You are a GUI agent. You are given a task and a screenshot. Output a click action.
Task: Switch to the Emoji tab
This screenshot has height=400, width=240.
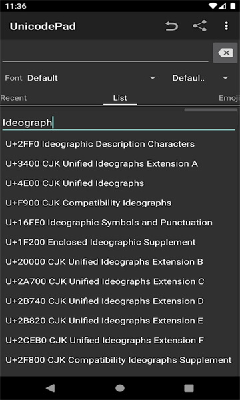(229, 98)
